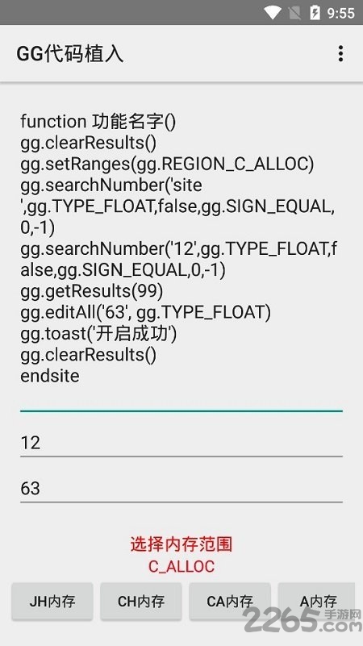
Task: Place cursor on gg.setRanges code line
Action: (x=167, y=164)
